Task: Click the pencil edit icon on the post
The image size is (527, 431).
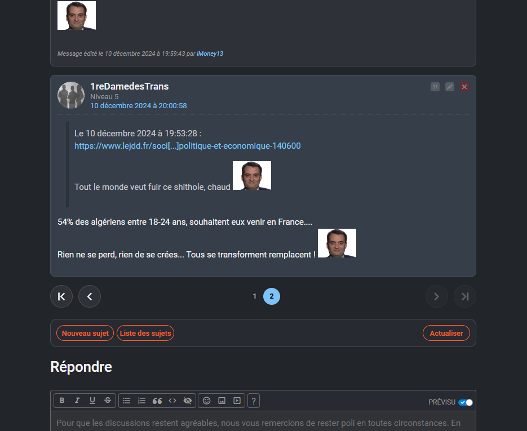Action: click(450, 87)
